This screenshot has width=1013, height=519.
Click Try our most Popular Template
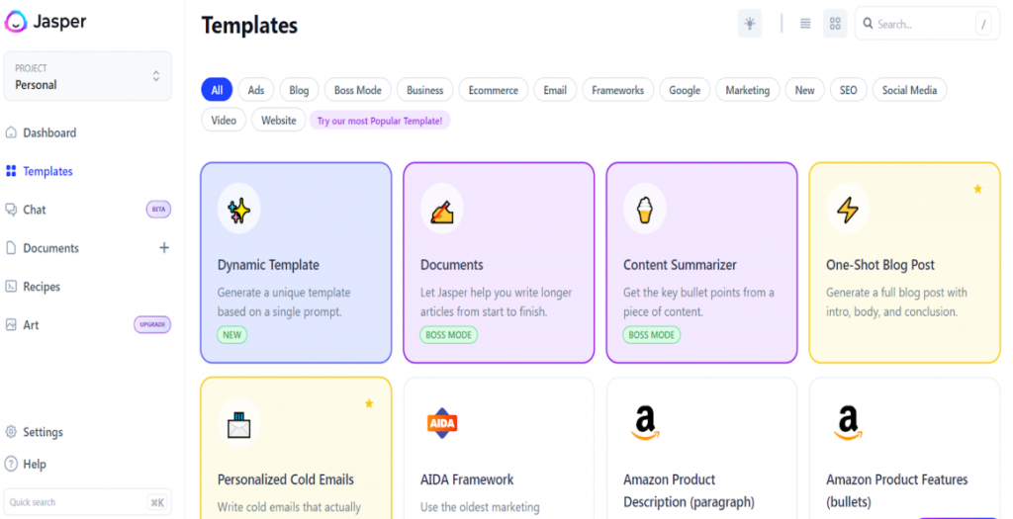click(x=381, y=121)
